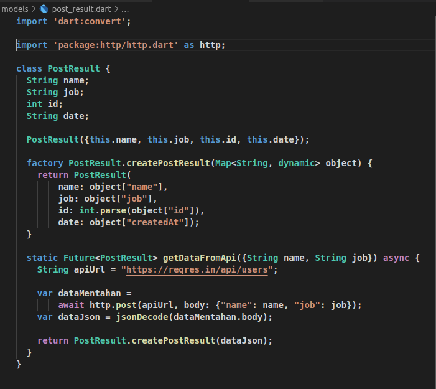The height and width of the screenshot is (389, 436).
Task: Click the 'String date;' field line
Action: click(58, 116)
